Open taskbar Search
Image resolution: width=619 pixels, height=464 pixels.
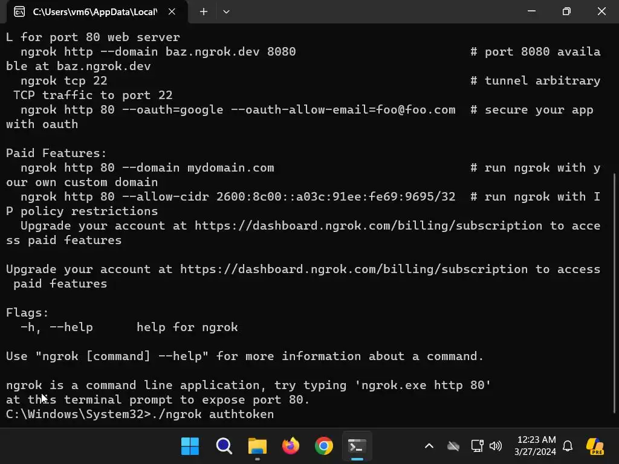tap(224, 446)
